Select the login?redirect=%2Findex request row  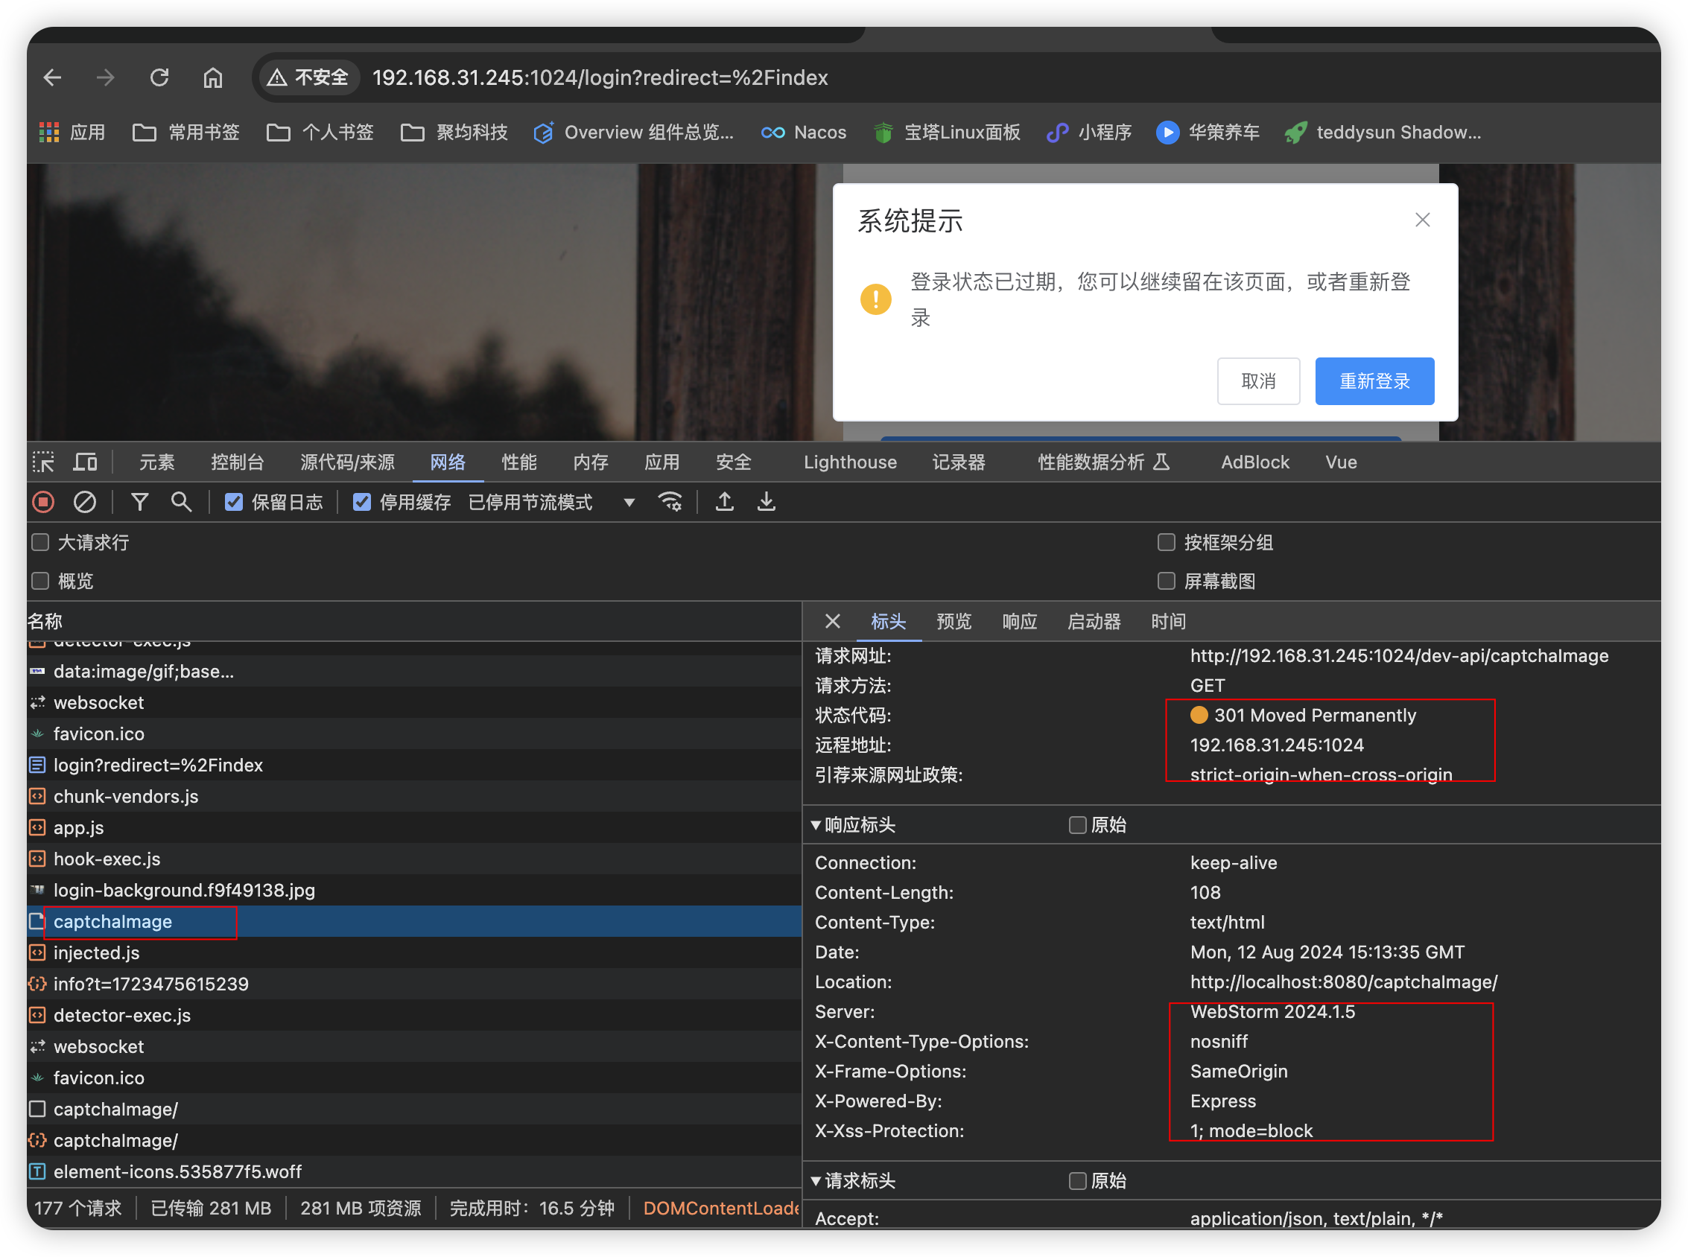click(x=414, y=765)
